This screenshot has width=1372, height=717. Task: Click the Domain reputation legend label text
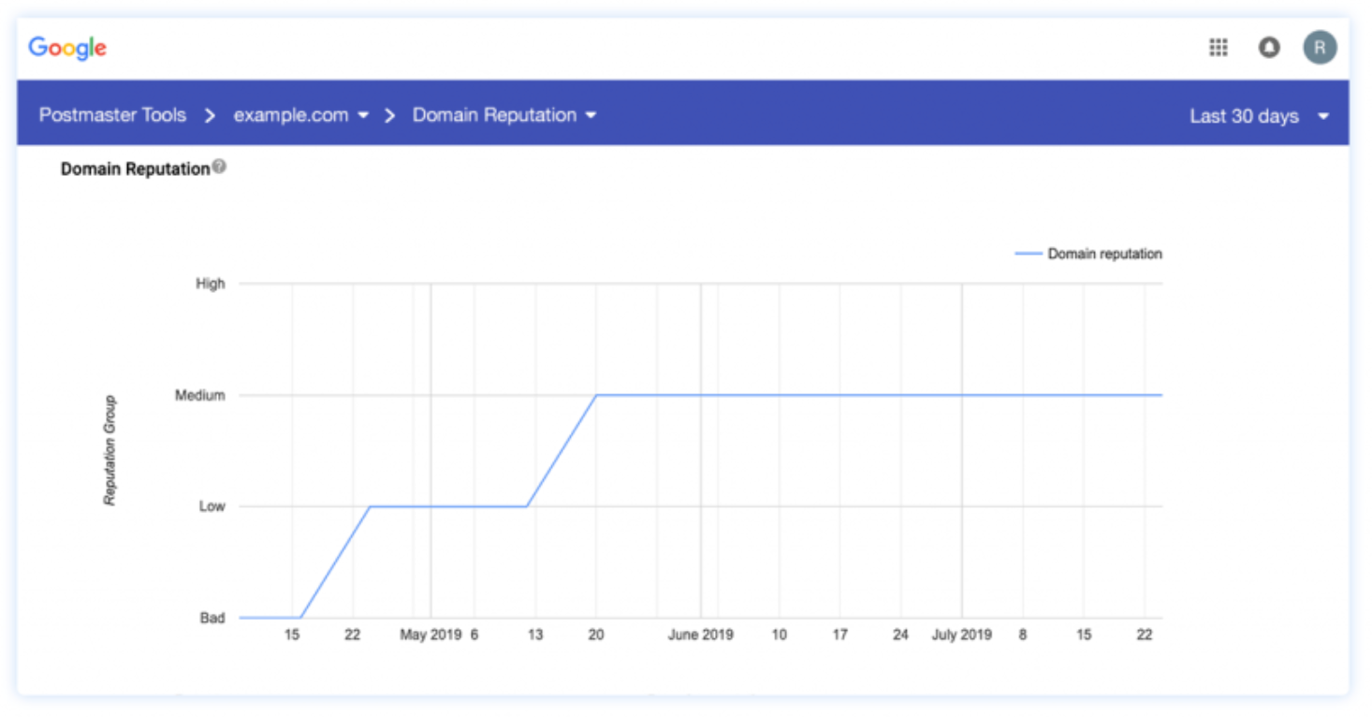tap(1103, 254)
